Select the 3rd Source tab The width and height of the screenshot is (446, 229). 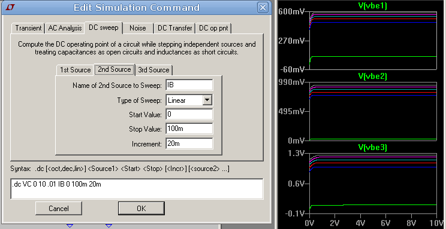[154, 70]
